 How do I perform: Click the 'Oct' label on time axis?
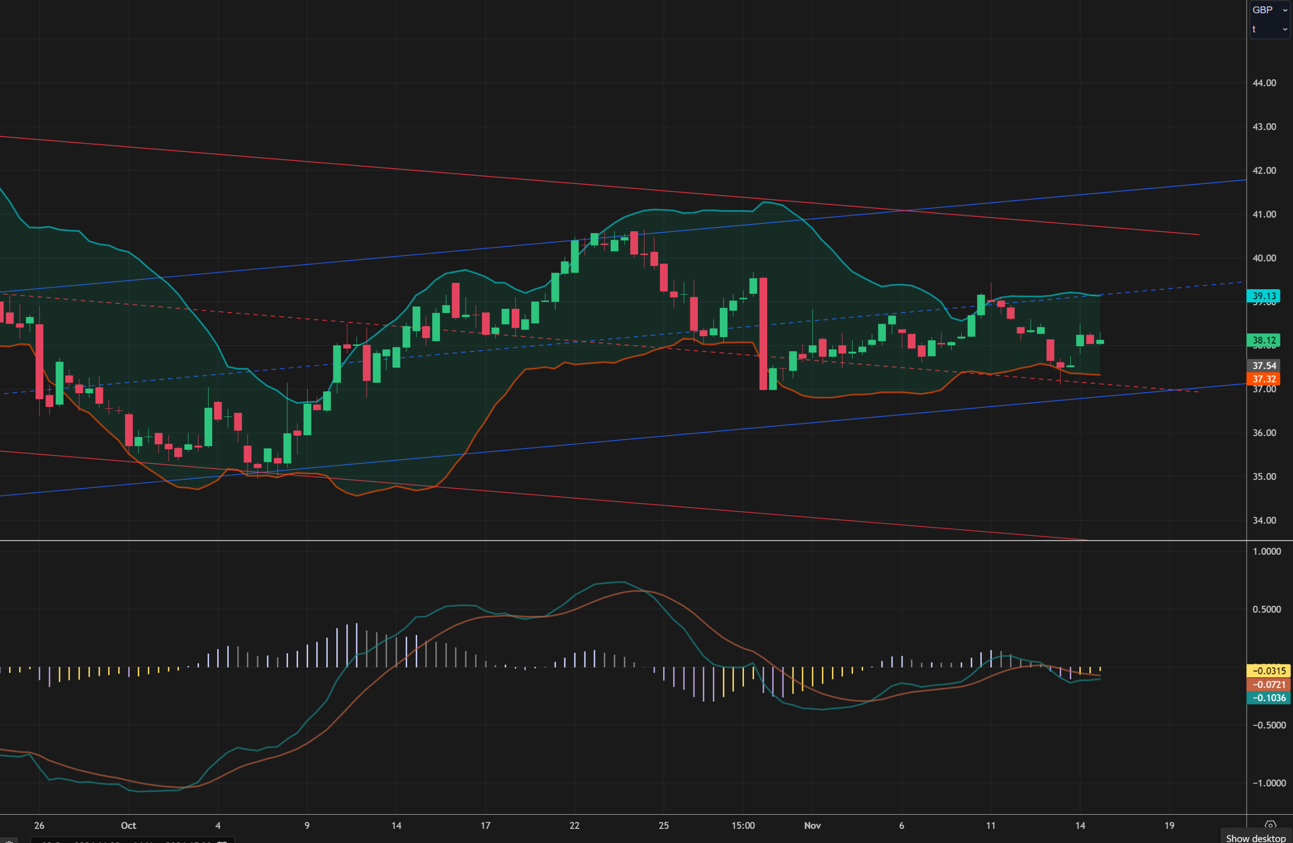pos(128,826)
